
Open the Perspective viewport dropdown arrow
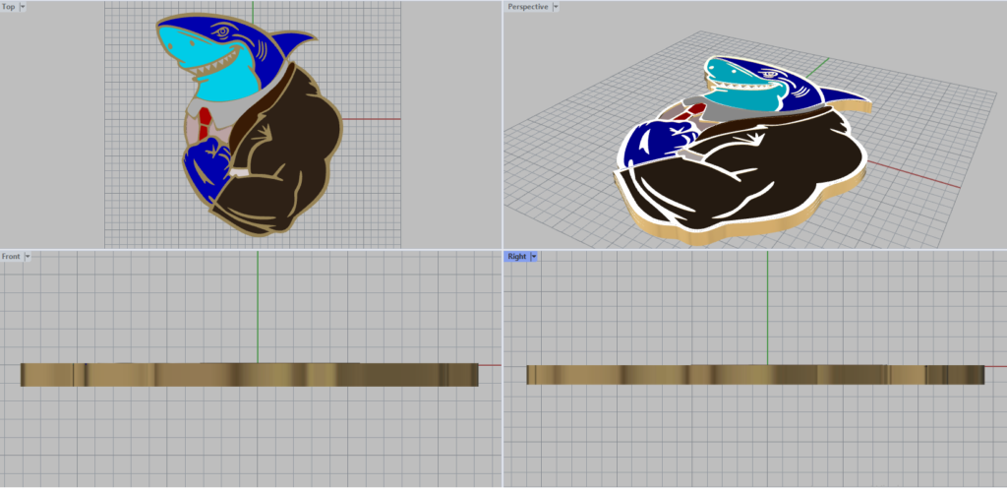click(x=556, y=7)
